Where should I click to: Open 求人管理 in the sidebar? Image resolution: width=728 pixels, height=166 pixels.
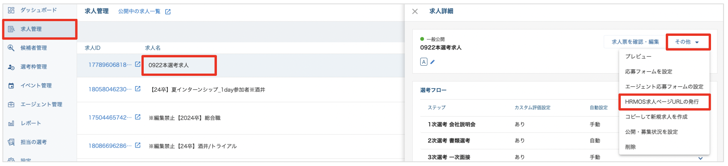31,29
